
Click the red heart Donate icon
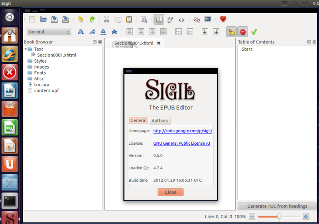(223, 19)
